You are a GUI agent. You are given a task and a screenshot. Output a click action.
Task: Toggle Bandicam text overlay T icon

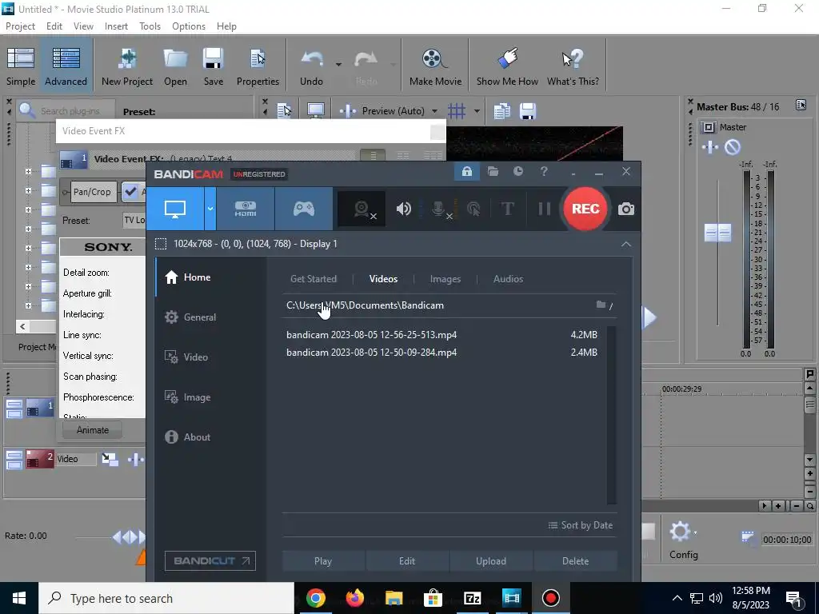pos(507,209)
